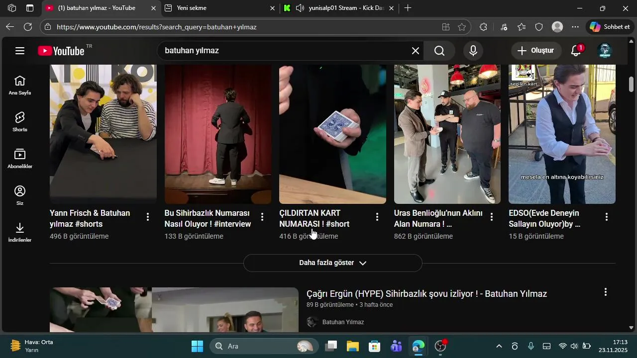Open options for Bu Sihirbazlık Numarası short
Screen dimensions: 637x358
262,217
